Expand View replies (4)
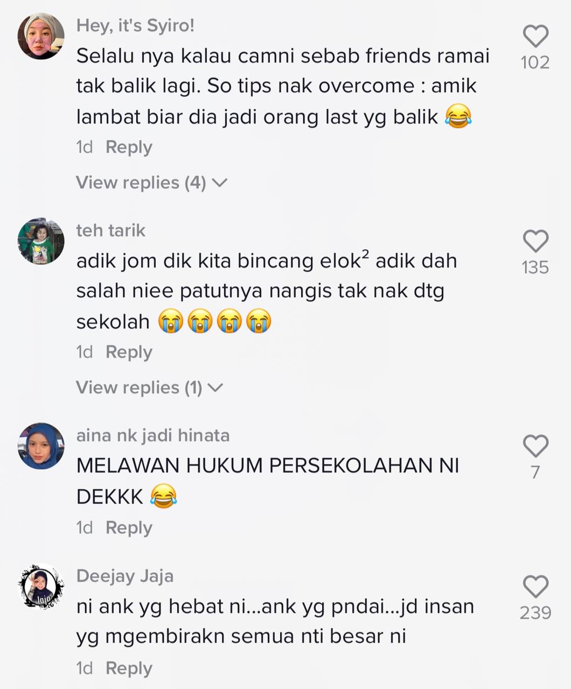 tap(151, 182)
